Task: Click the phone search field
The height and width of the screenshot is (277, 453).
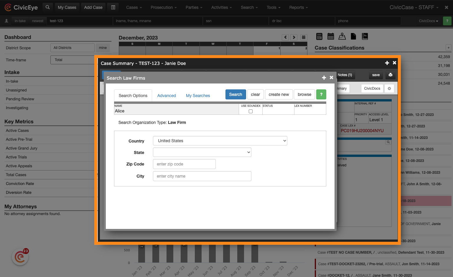Action: (368, 21)
